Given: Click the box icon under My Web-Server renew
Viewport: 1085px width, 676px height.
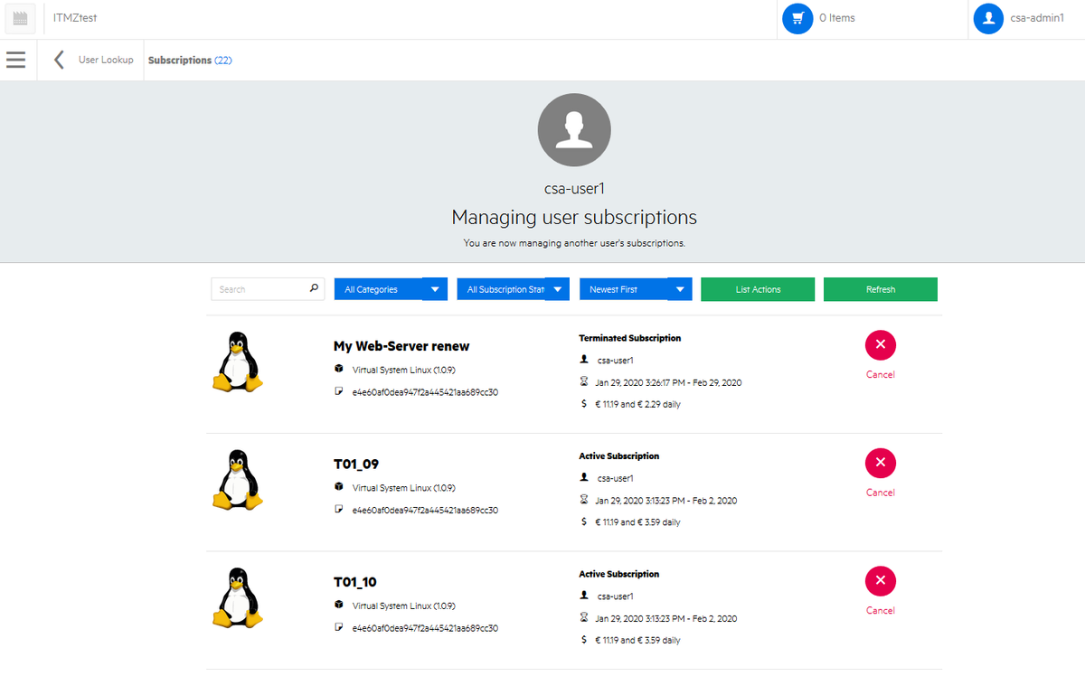Looking at the screenshot, I should click(x=338, y=369).
